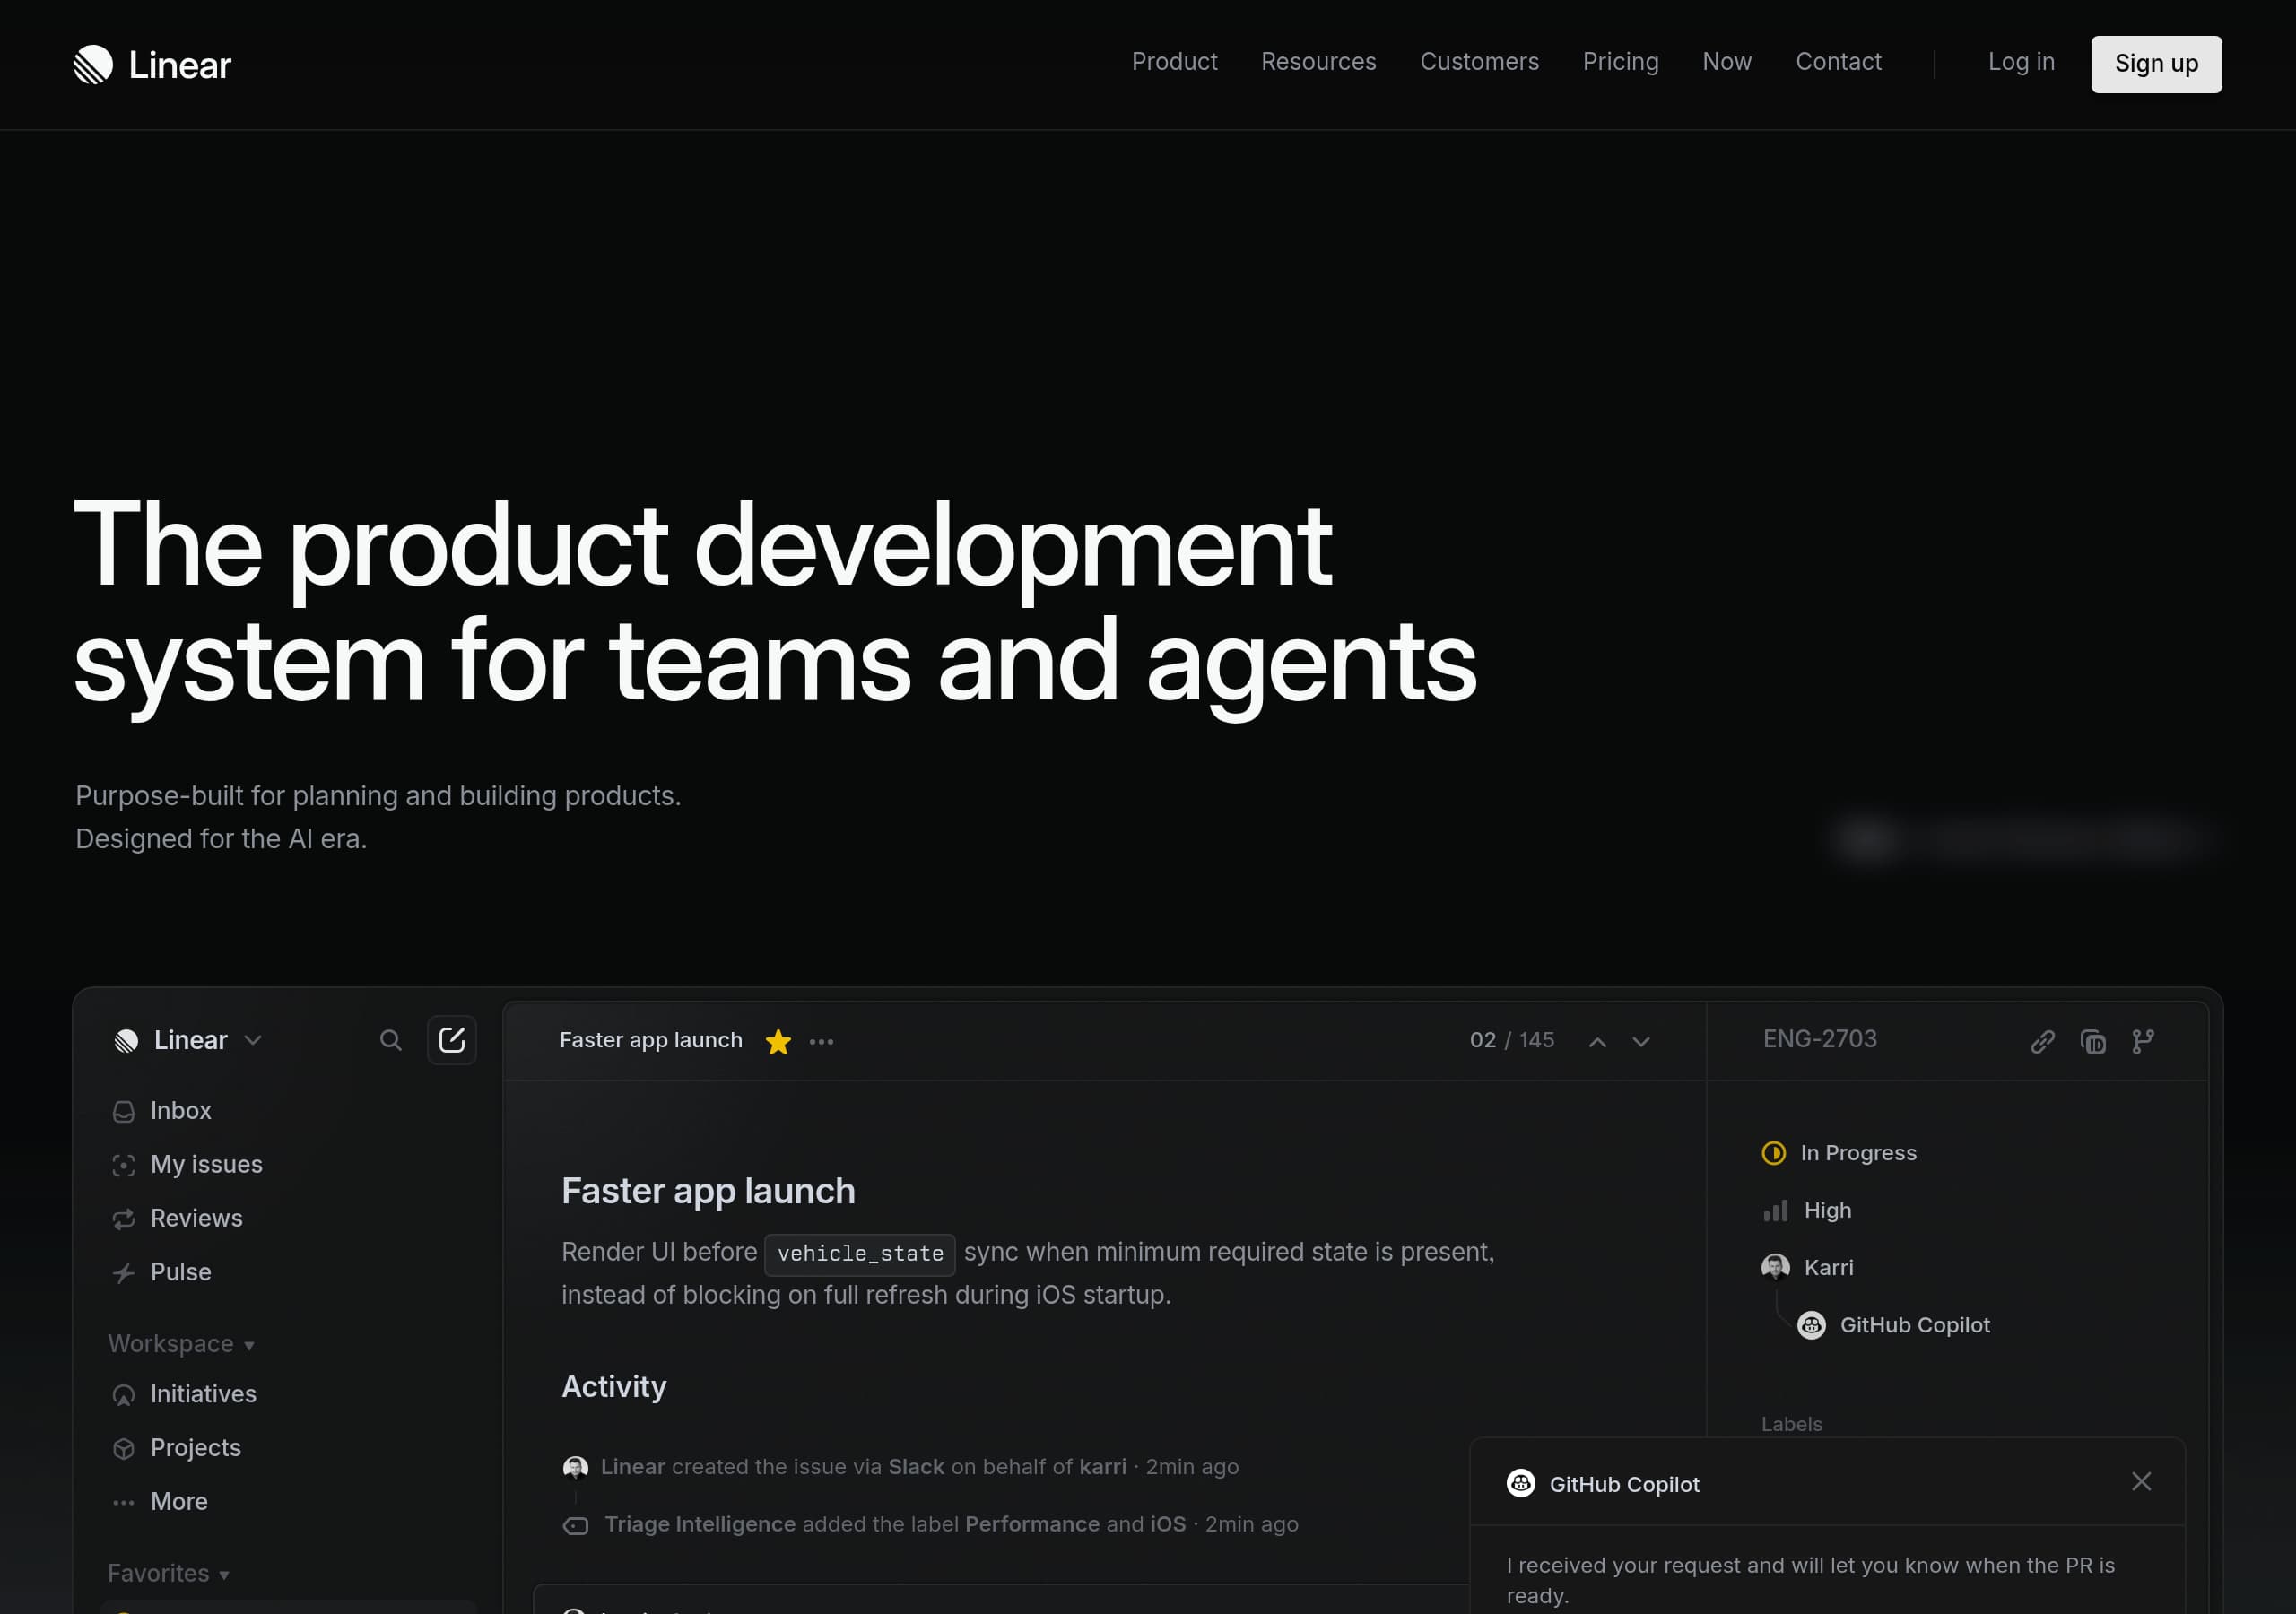Click the Log in link
The width and height of the screenshot is (2296, 1614).
2021,62
